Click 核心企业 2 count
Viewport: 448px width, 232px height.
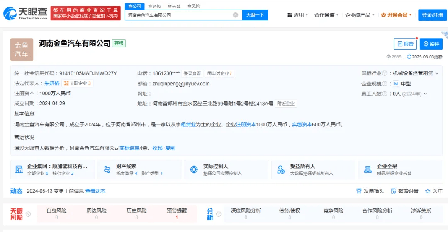click(x=63, y=173)
